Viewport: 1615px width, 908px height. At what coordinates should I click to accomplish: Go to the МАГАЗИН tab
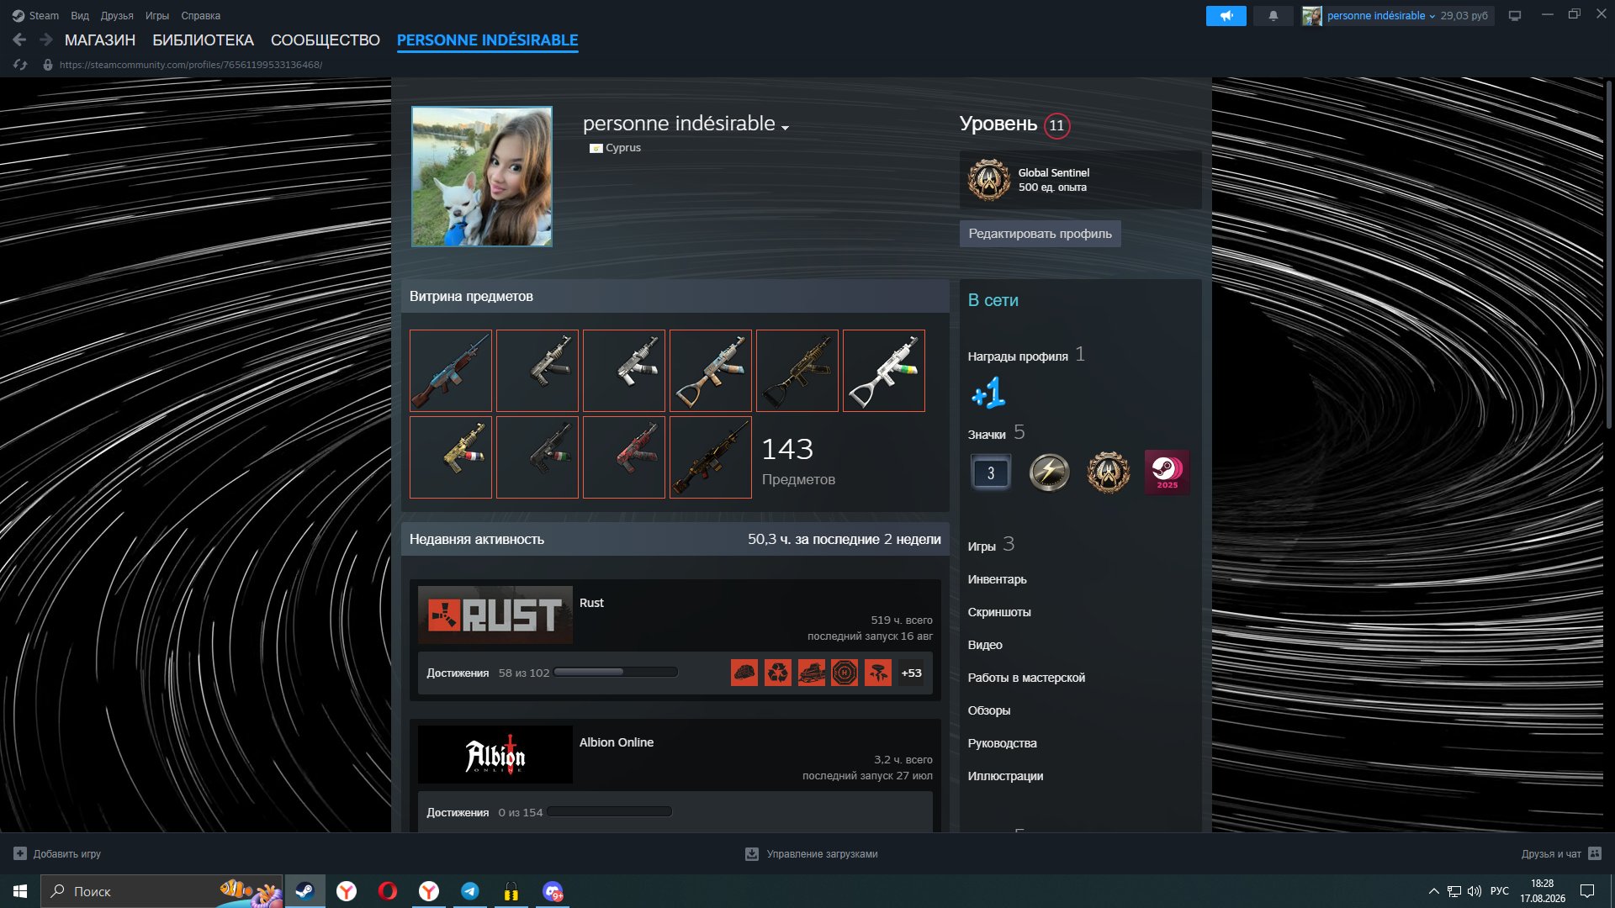coord(100,40)
